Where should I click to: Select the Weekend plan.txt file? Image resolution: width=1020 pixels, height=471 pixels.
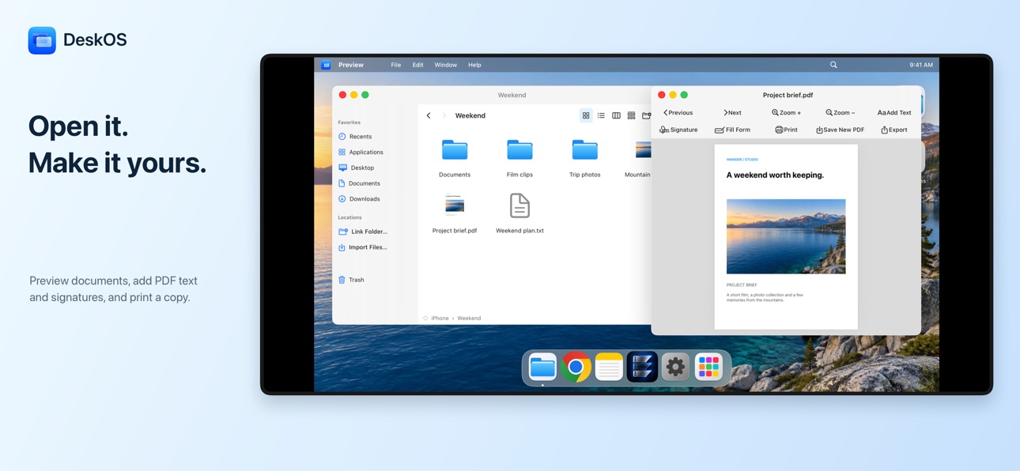pos(519,205)
